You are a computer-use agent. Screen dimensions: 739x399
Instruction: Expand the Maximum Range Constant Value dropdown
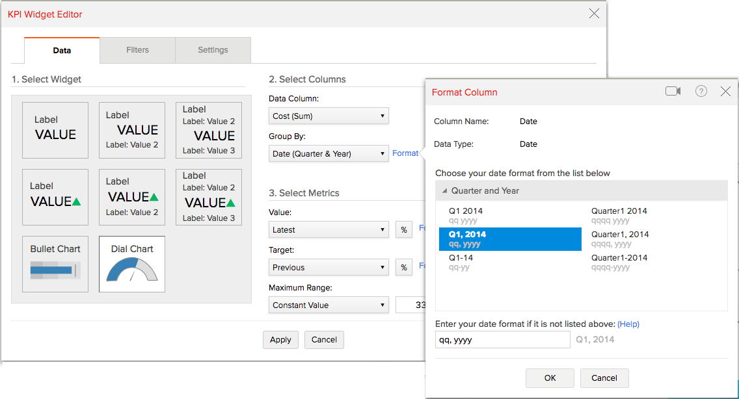(329, 305)
